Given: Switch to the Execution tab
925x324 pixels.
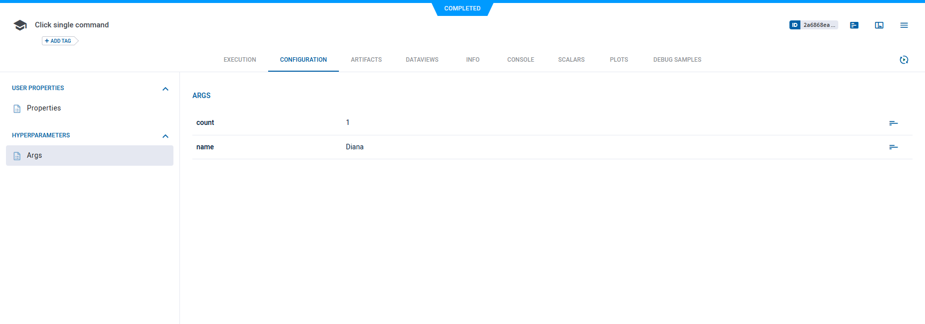Looking at the screenshot, I should click(x=240, y=60).
